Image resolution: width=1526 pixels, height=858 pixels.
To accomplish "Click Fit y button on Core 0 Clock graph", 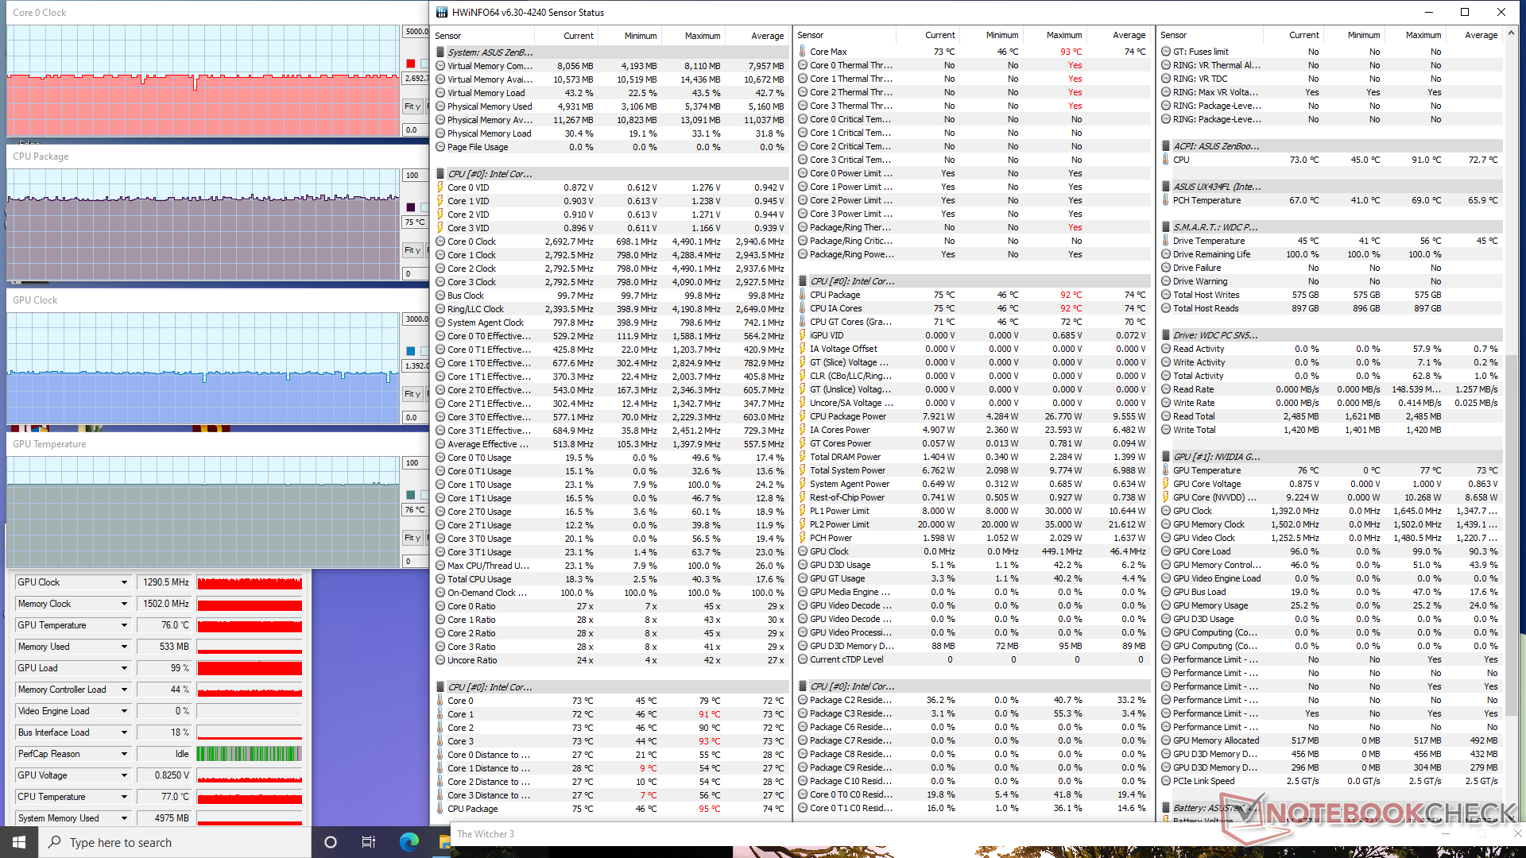I will pos(412,106).
